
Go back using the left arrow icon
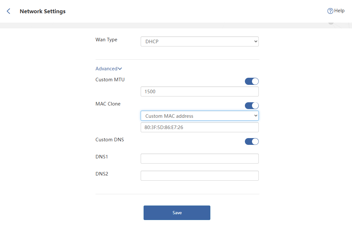click(8, 11)
